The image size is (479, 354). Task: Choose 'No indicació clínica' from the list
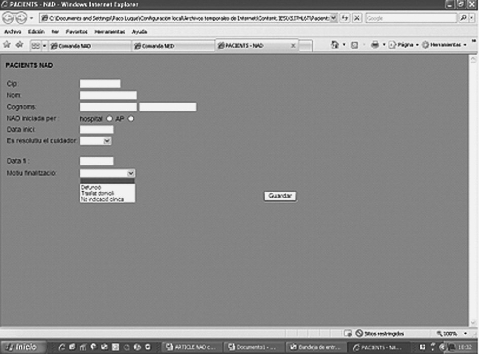[x=101, y=199]
